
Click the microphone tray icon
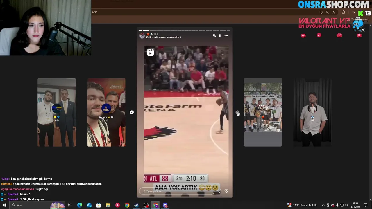[x=337, y=205]
